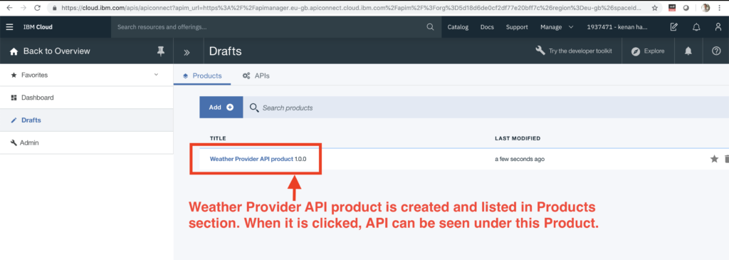Reload the browser page
Viewport: 729px width, 260px height.
[x=37, y=8]
